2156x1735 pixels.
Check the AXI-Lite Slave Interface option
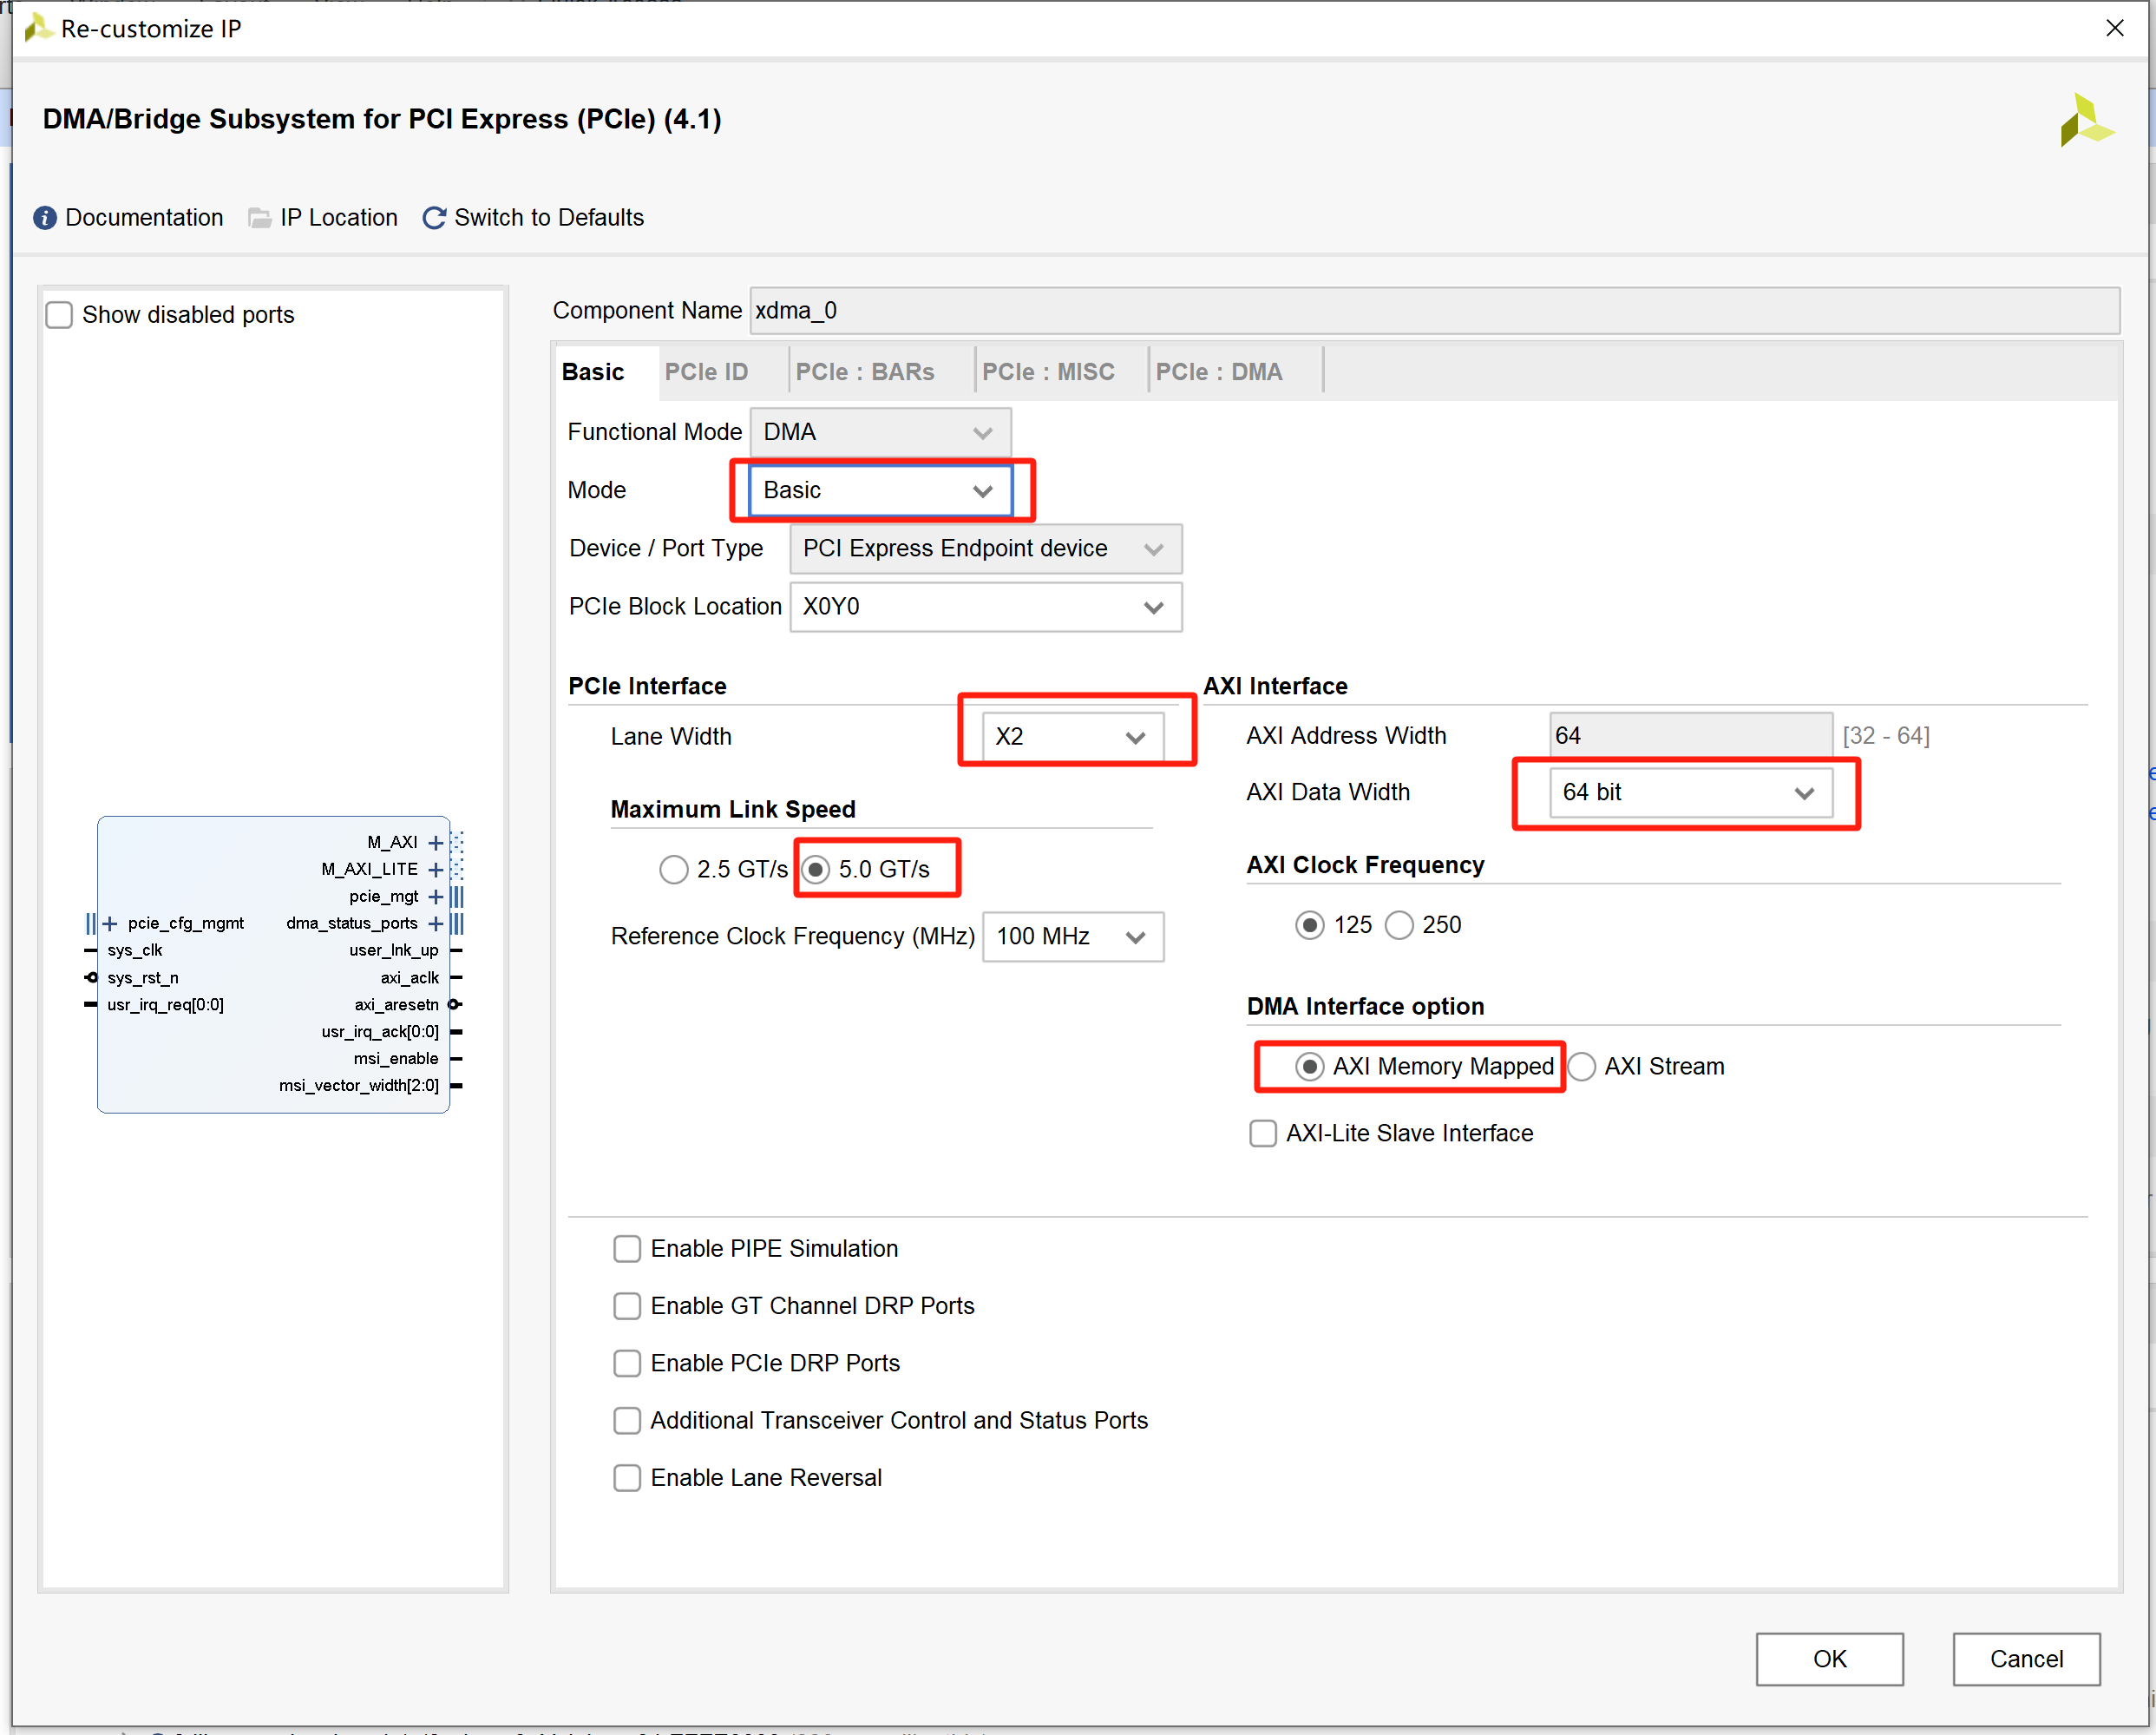coord(1263,1133)
